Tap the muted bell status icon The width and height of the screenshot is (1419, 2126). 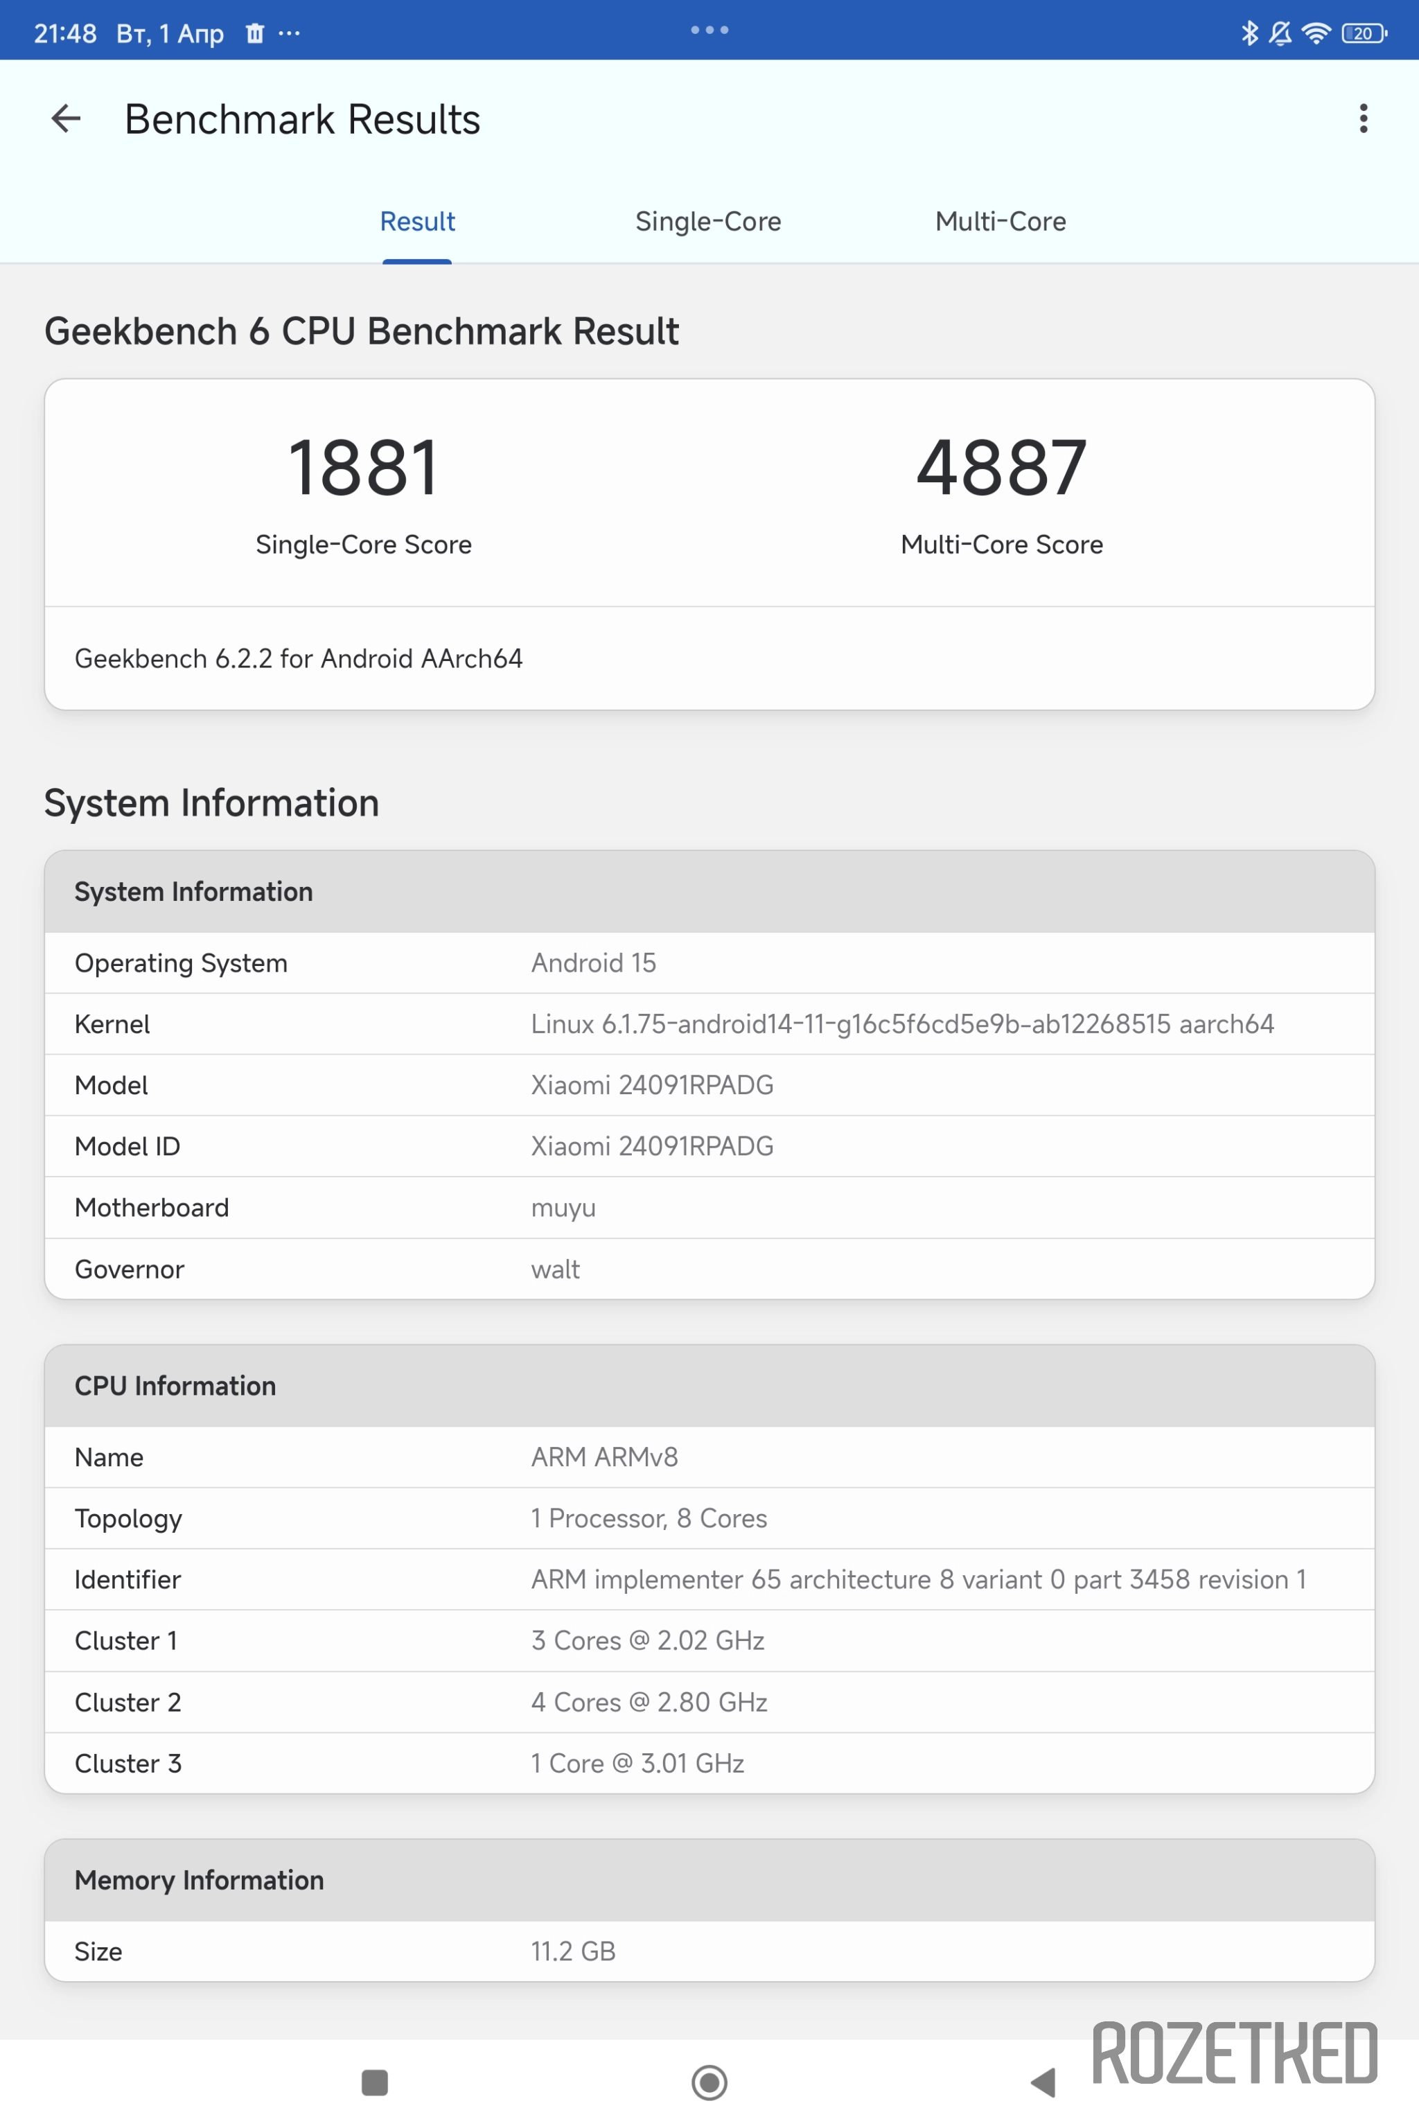coord(1280,33)
